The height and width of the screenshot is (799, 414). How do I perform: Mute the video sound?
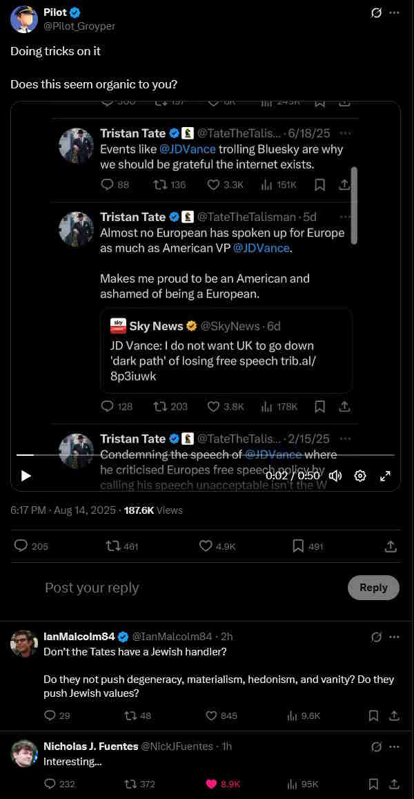click(x=335, y=475)
